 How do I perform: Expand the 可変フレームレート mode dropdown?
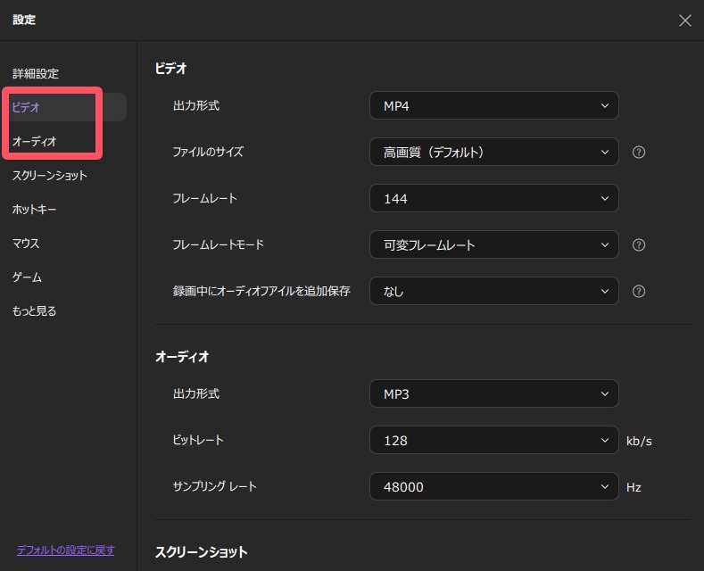pos(493,245)
